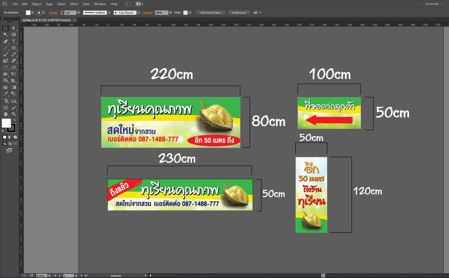Image resolution: width=449 pixels, height=278 pixels.
Task: Open the Window menu
Action: click(x=100, y=4)
